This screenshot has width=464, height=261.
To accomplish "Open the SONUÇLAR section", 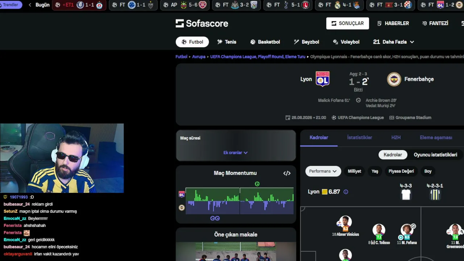I will coord(348,23).
